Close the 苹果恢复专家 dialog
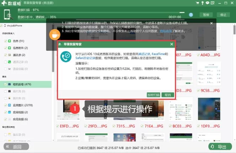 coord(171,44)
